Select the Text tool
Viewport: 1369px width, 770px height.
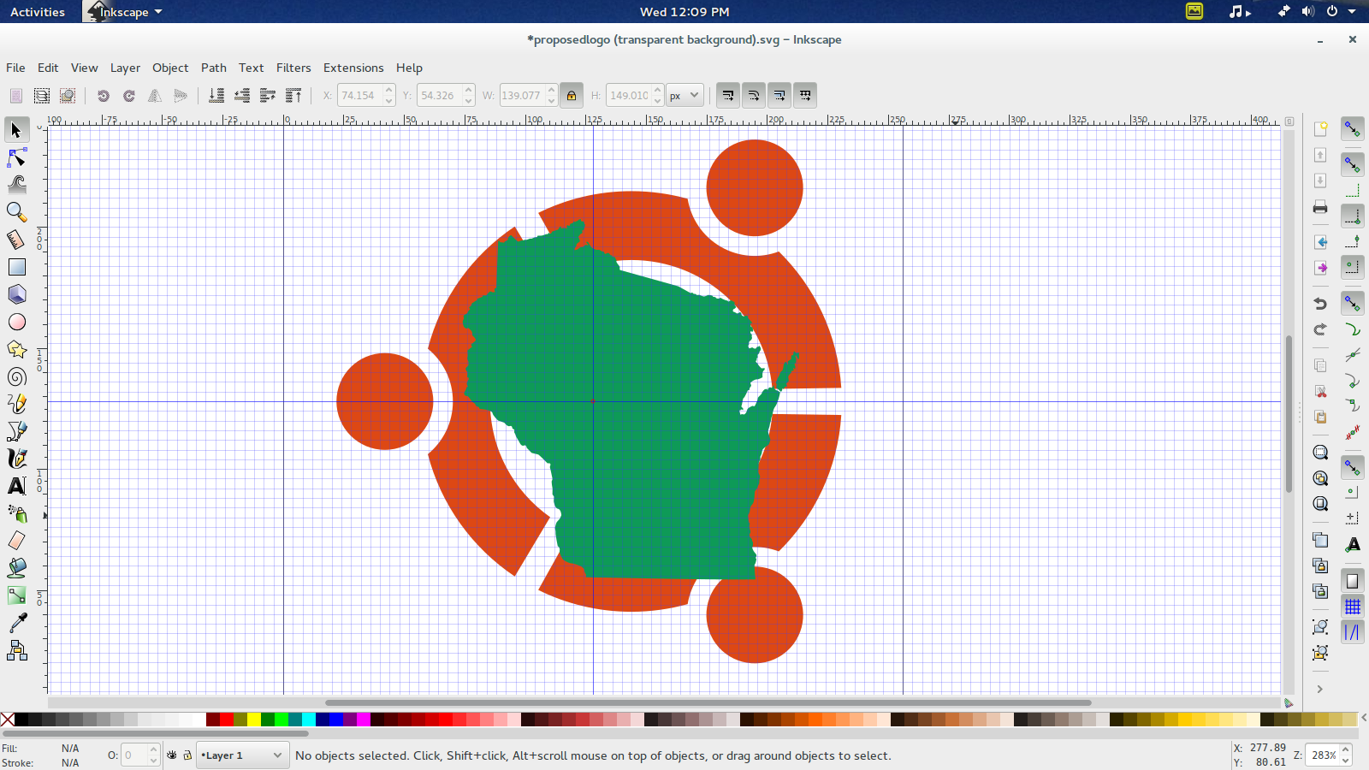coord(16,486)
